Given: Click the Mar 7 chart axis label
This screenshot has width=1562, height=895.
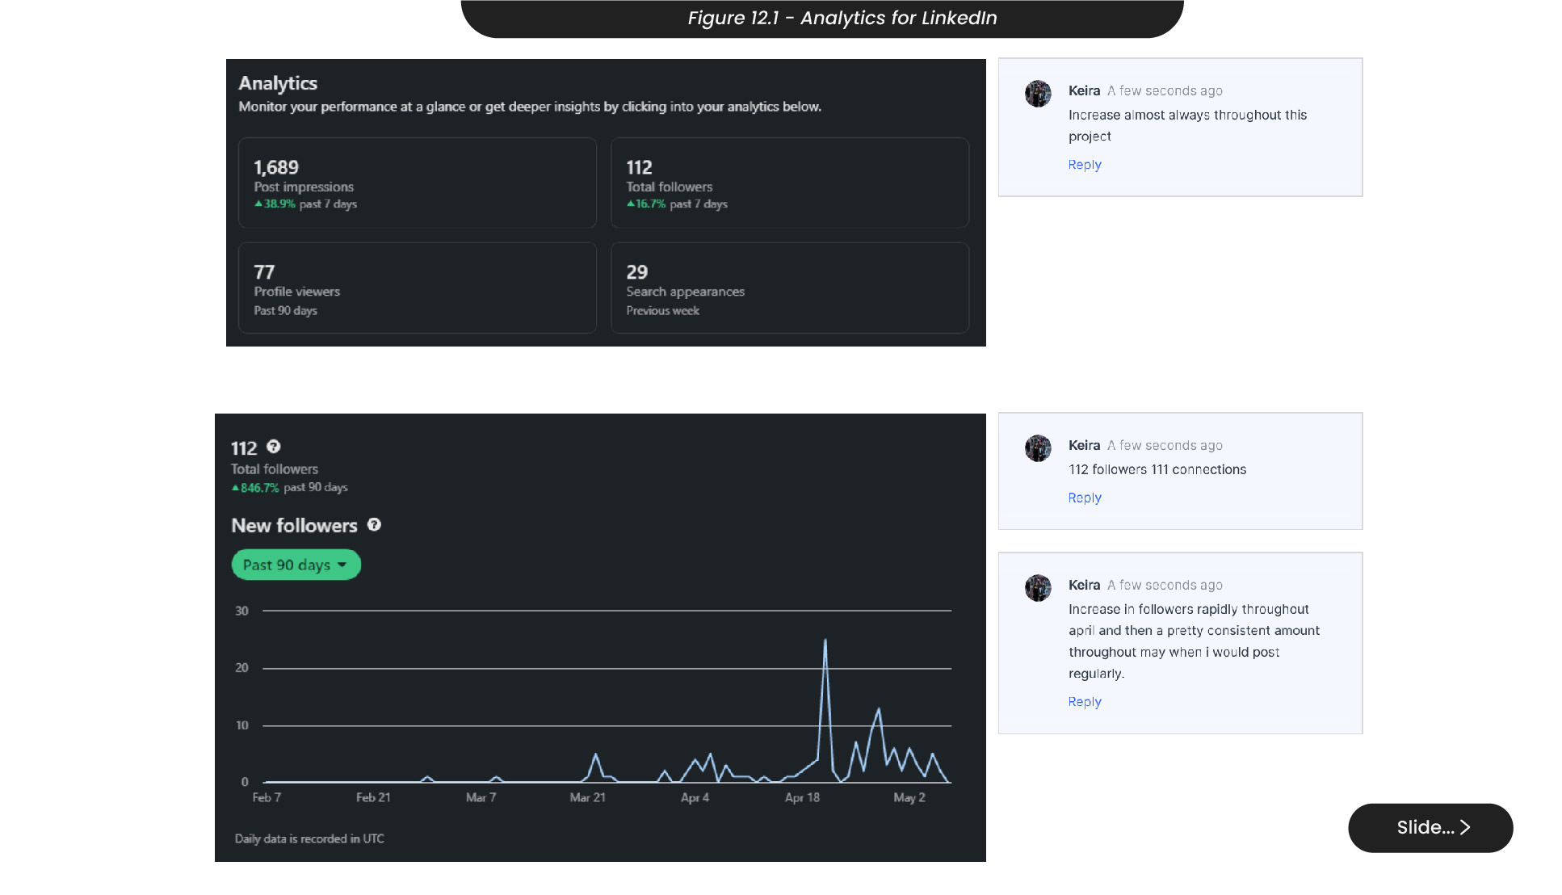Looking at the screenshot, I should pyautogui.click(x=481, y=798).
